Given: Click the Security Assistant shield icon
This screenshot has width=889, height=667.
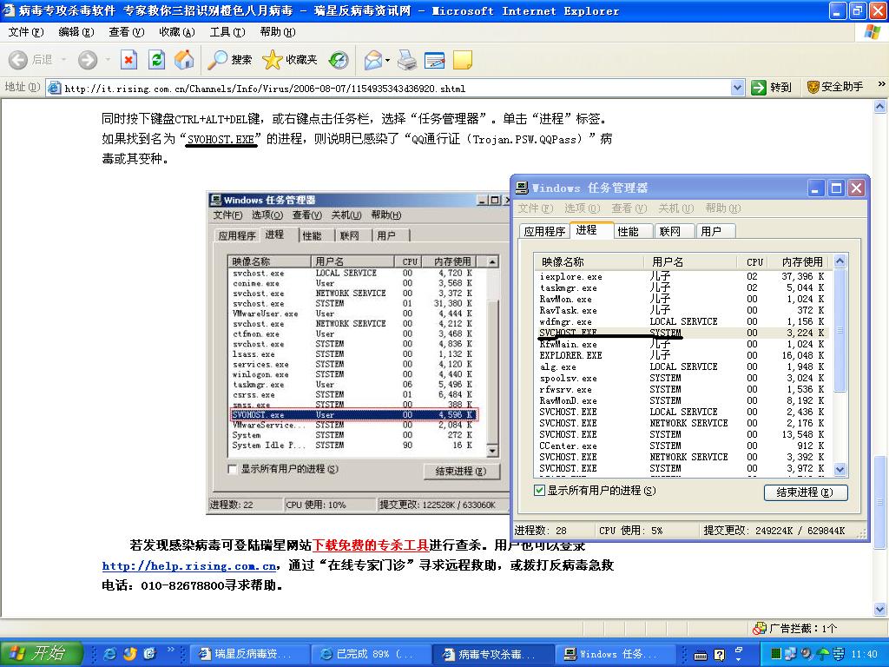Looking at the screenshot, I should 813,87.
